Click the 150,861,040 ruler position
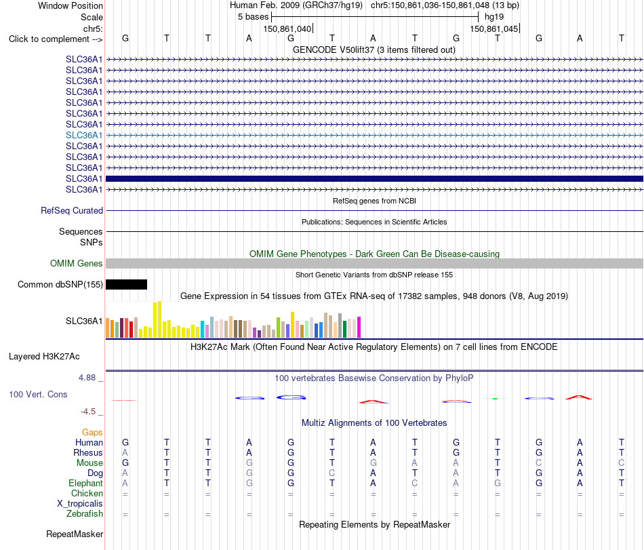 [x=287, y=28]
